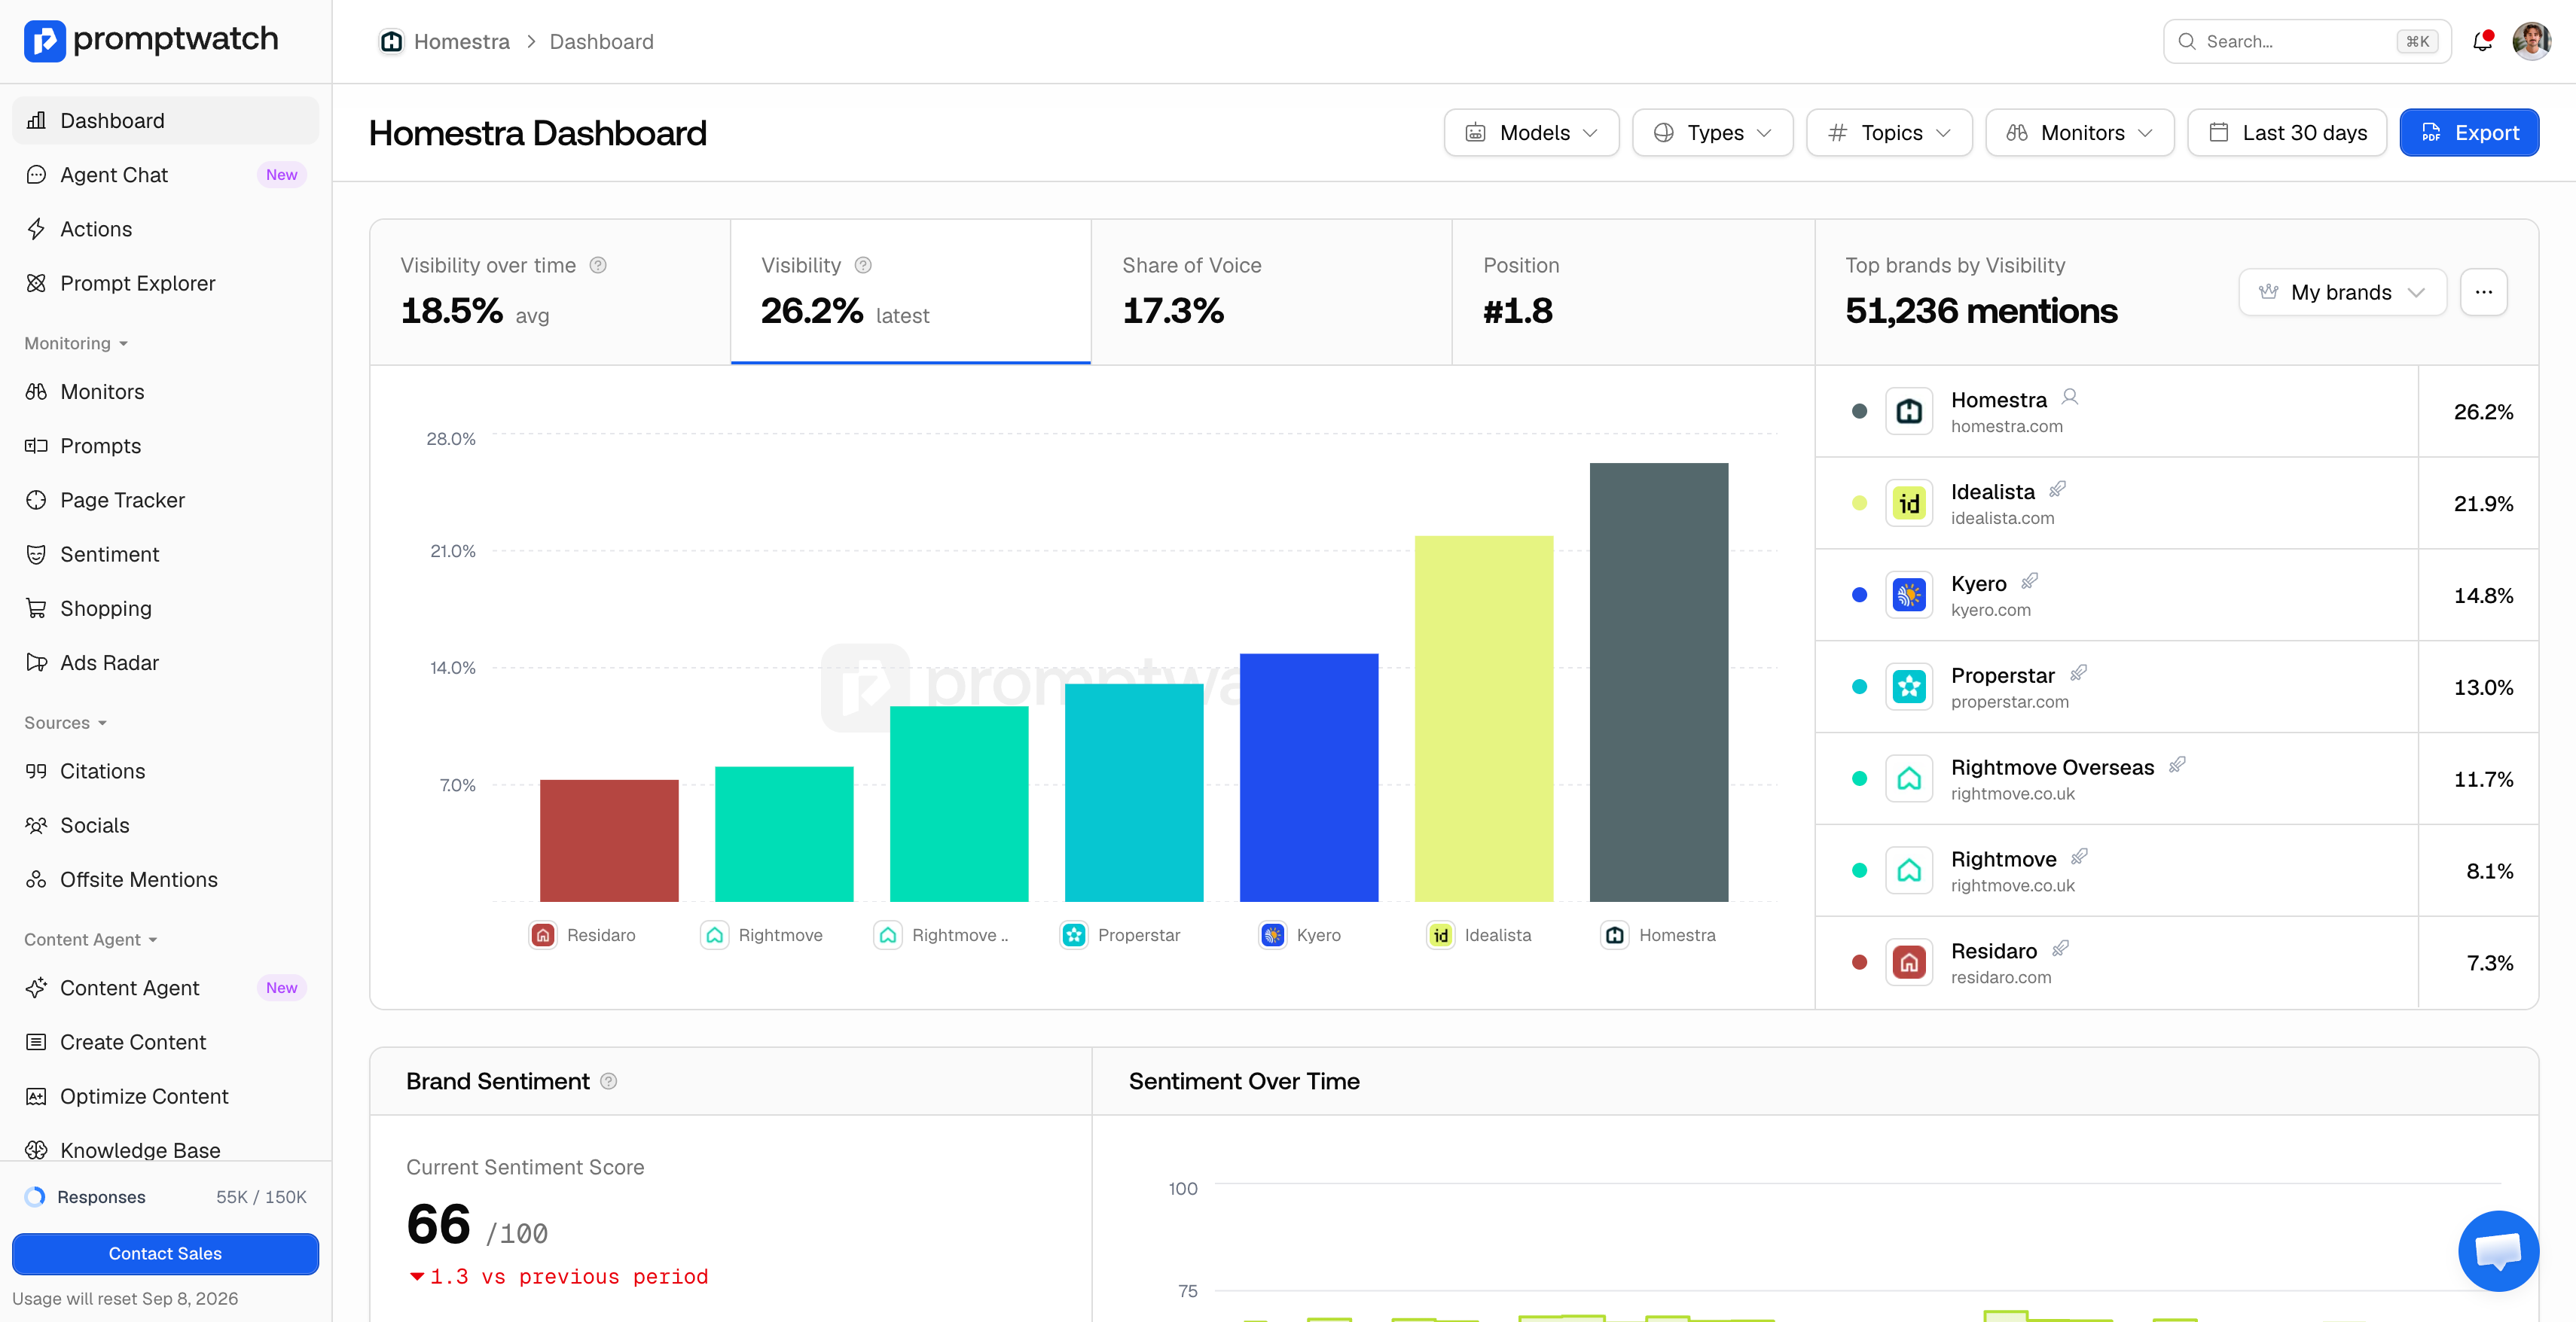
Task: Expand the Monitors filter dropdown
Action: 2079,133
